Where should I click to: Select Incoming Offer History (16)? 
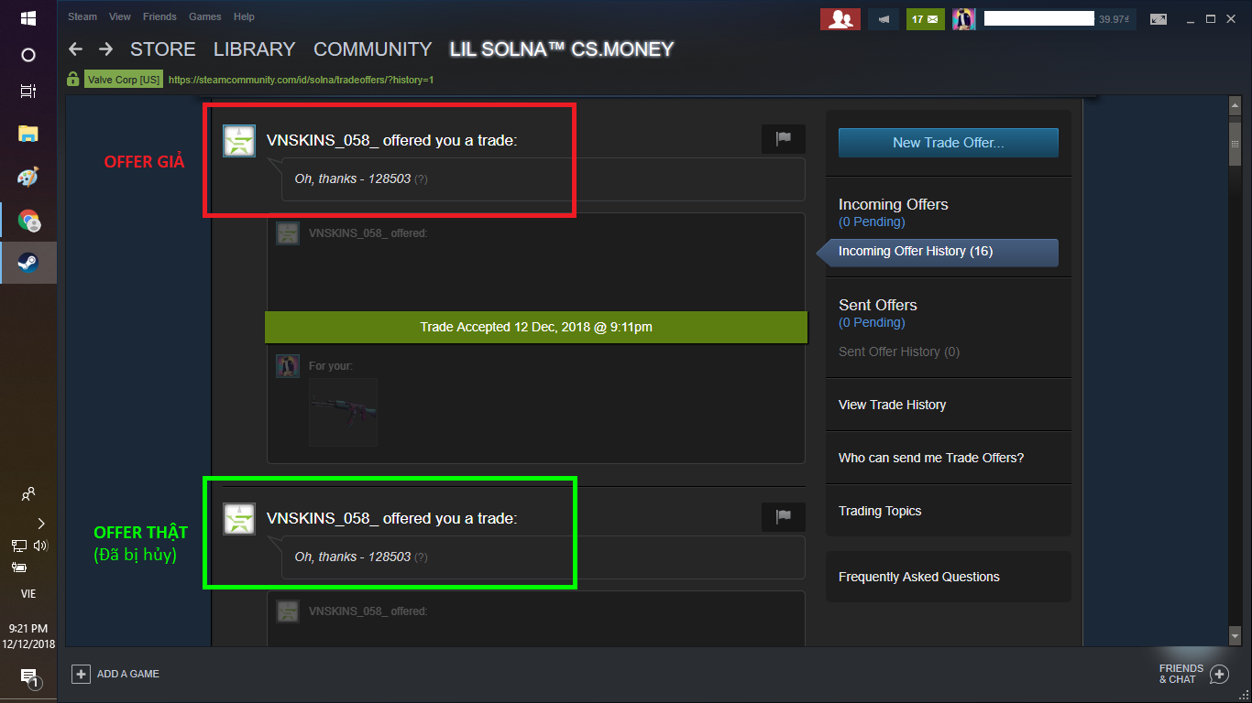tap(937, 252)
